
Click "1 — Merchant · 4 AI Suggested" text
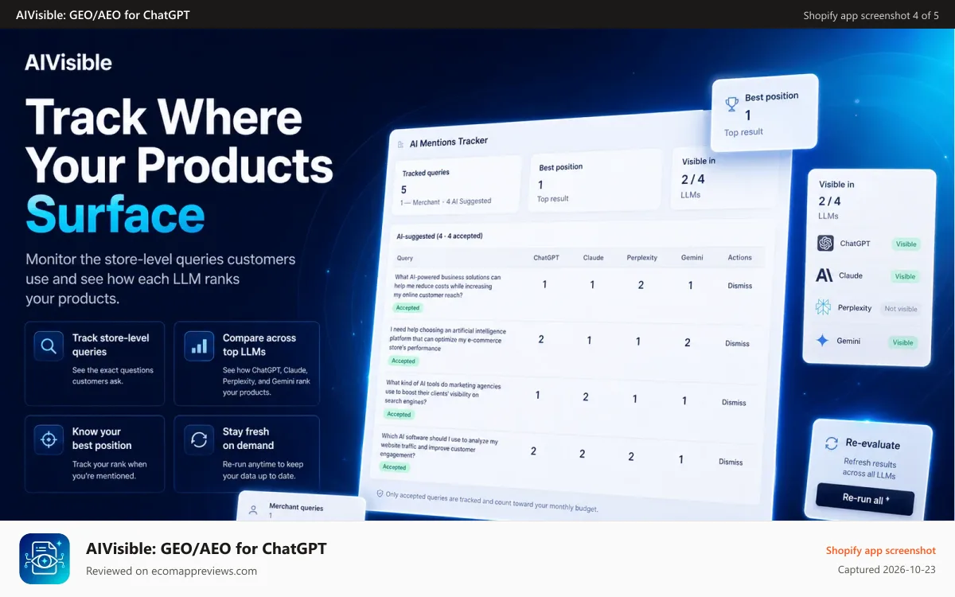tap(446, 202)
